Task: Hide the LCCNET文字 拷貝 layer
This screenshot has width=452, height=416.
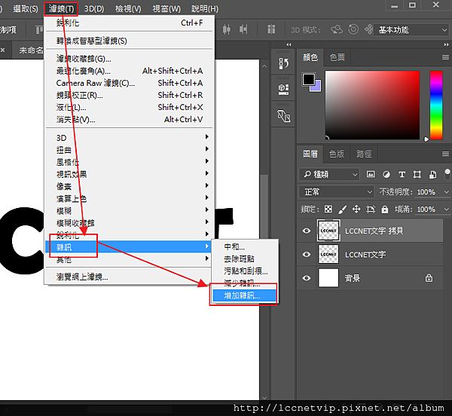Action: click(x=307, y=231)
